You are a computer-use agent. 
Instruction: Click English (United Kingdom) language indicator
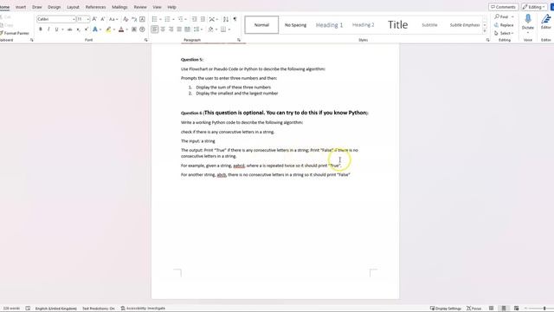[55, 309]
